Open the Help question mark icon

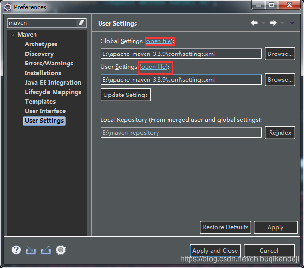16,250
